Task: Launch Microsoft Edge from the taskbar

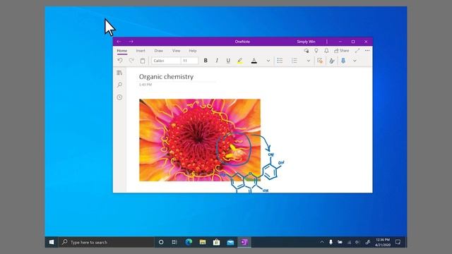Action: coord(189,242)
